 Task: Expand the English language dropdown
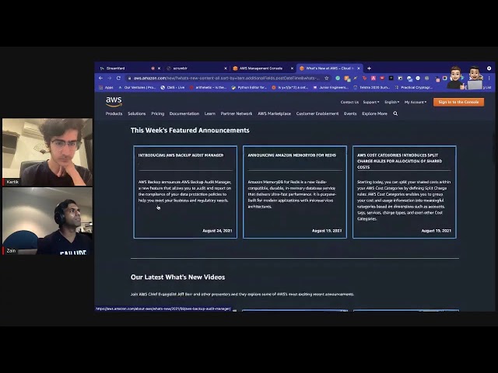click(392, 102)
